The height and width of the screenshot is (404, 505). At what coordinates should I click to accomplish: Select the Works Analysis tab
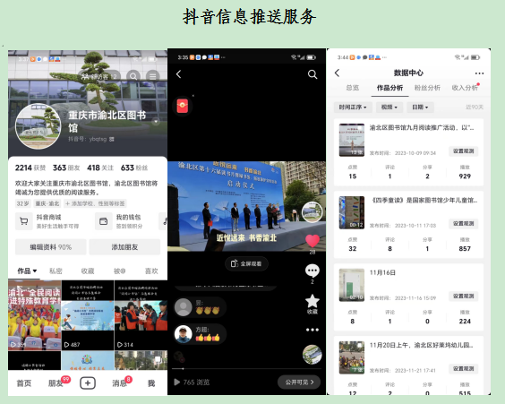[389, 88]
